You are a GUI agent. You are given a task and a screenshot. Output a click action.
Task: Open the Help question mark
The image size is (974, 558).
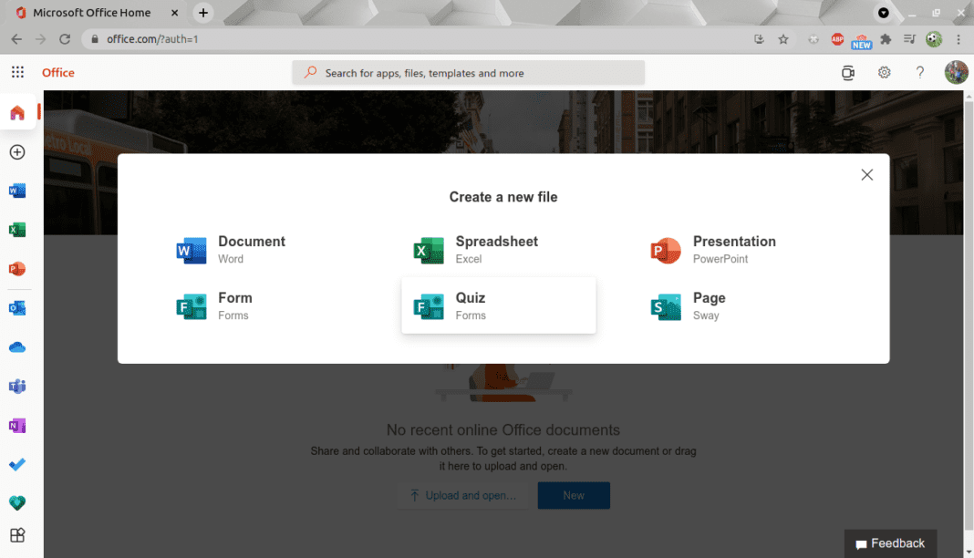(920, 72)
